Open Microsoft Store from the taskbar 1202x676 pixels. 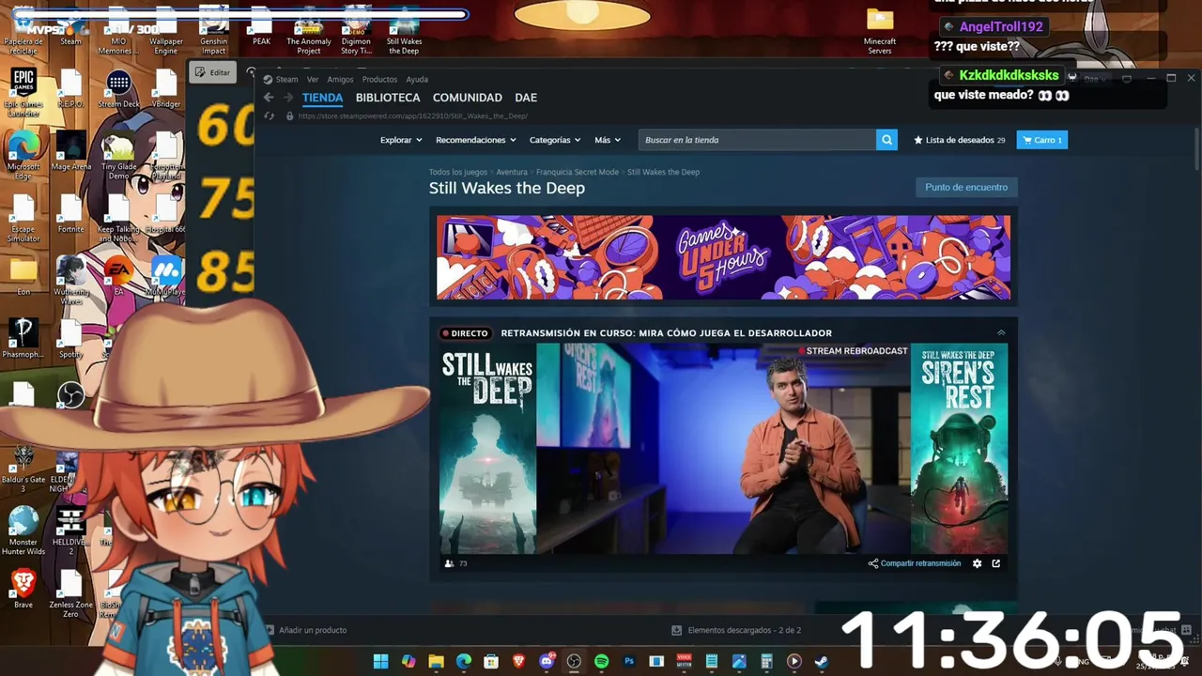tap(491, 661)
